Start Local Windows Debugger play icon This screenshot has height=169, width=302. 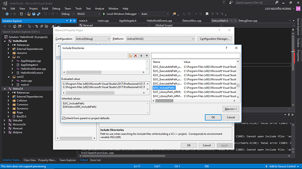[x=104, y=14]
